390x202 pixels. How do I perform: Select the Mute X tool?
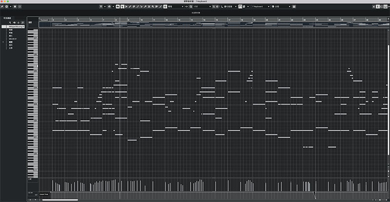(x=149, y=6)
